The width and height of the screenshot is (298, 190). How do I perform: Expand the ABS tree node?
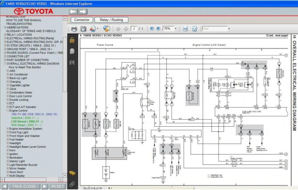8,71
